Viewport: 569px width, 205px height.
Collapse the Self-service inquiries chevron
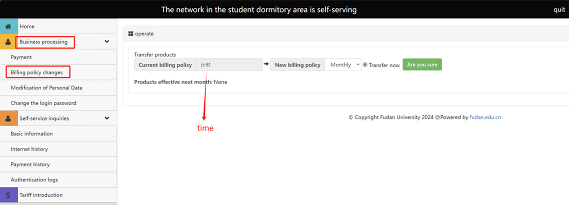(106, 118)
